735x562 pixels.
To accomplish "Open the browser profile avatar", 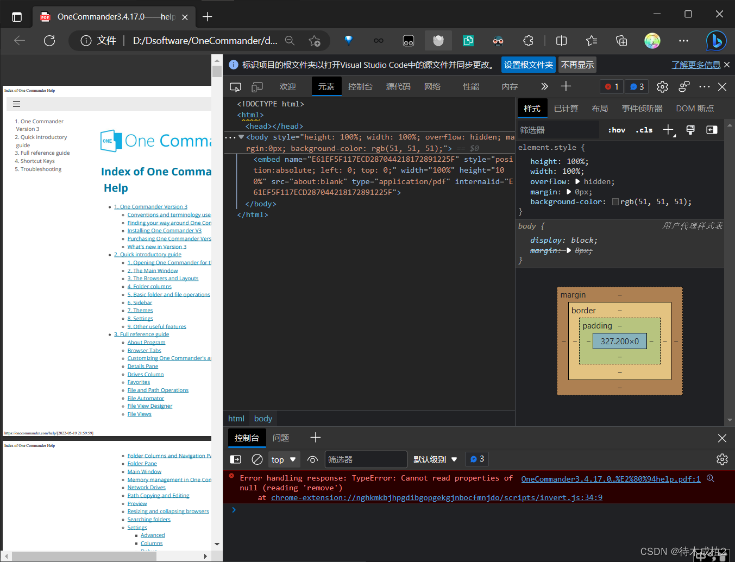I will click(x=652, y=41).
